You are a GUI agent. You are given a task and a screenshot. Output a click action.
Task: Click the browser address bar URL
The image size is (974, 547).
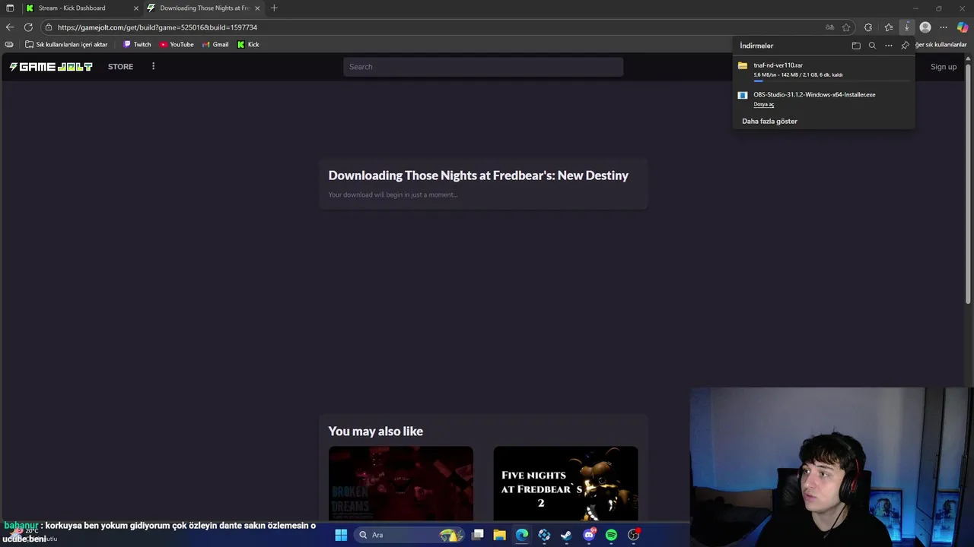click(x=158, y=27)
